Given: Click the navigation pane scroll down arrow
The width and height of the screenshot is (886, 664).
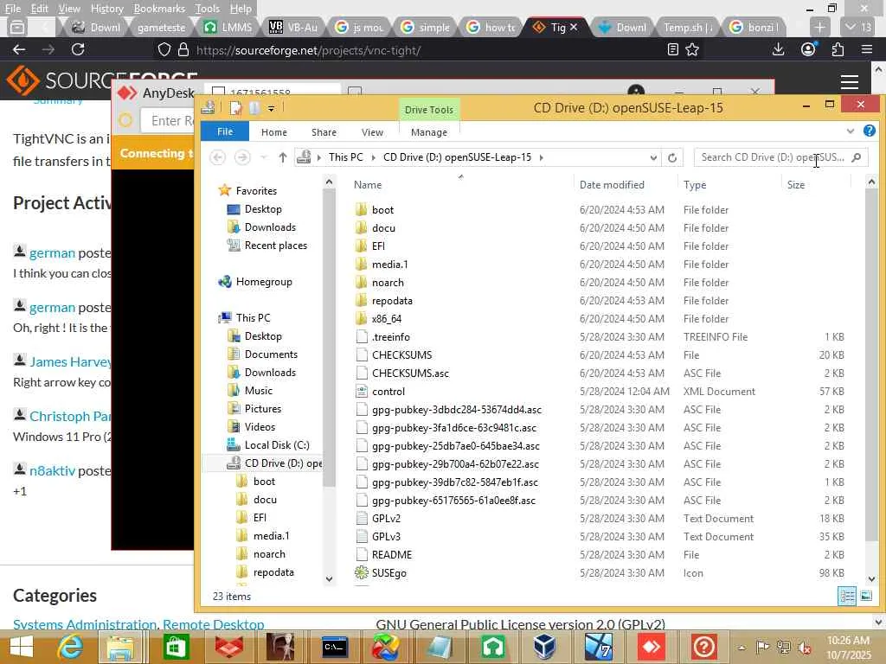Looking at the screenshot, I should pos(330,578).
